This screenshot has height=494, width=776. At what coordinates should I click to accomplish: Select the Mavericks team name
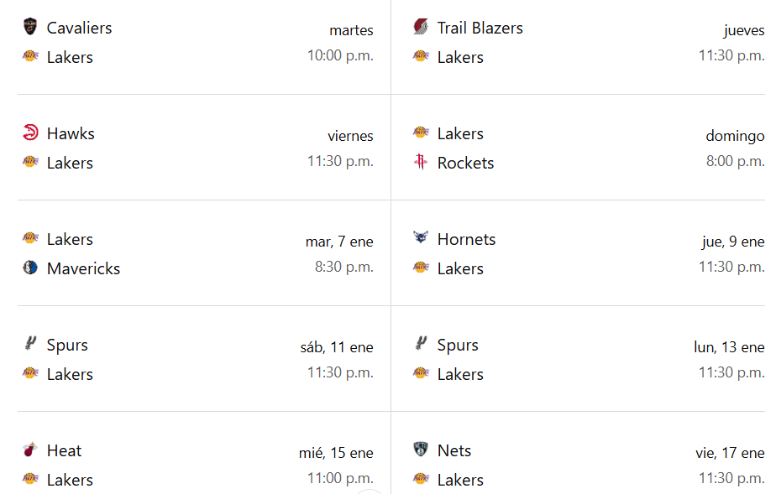click(x=84, y=268)
